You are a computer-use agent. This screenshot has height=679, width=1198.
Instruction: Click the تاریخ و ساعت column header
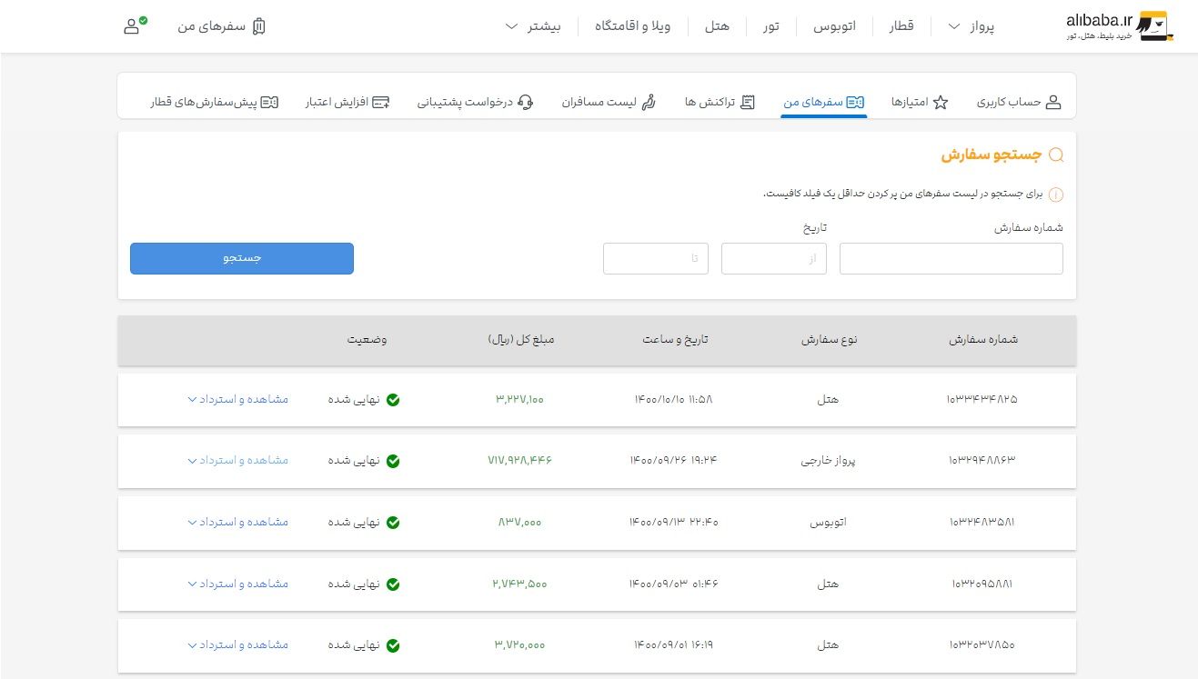(675, 340)
